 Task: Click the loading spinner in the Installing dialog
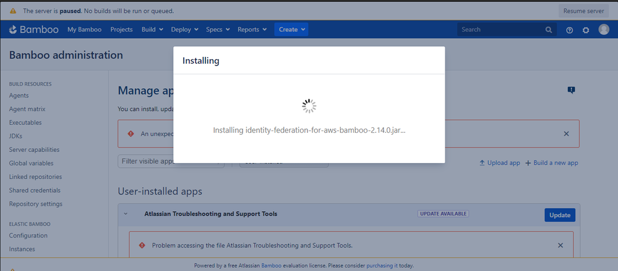click(x=309, y=106)
